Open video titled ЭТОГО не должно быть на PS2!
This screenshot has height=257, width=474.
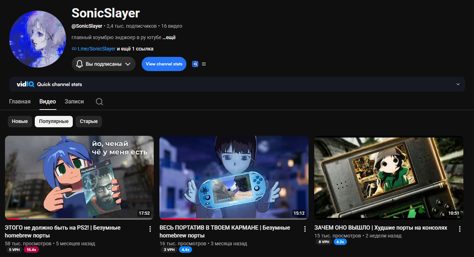tap(62, 231)
